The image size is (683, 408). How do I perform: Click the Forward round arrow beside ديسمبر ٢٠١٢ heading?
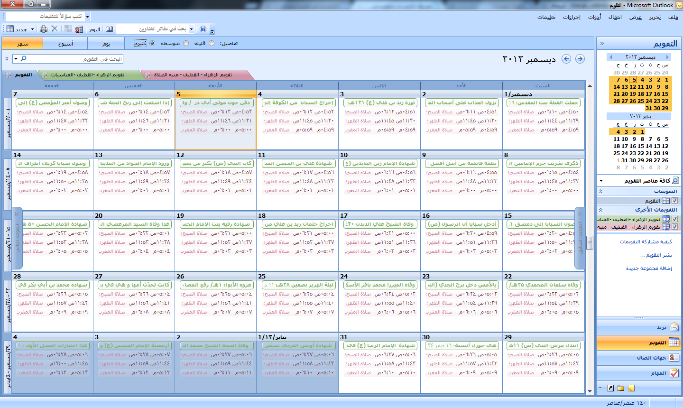(x=580, y=59)
